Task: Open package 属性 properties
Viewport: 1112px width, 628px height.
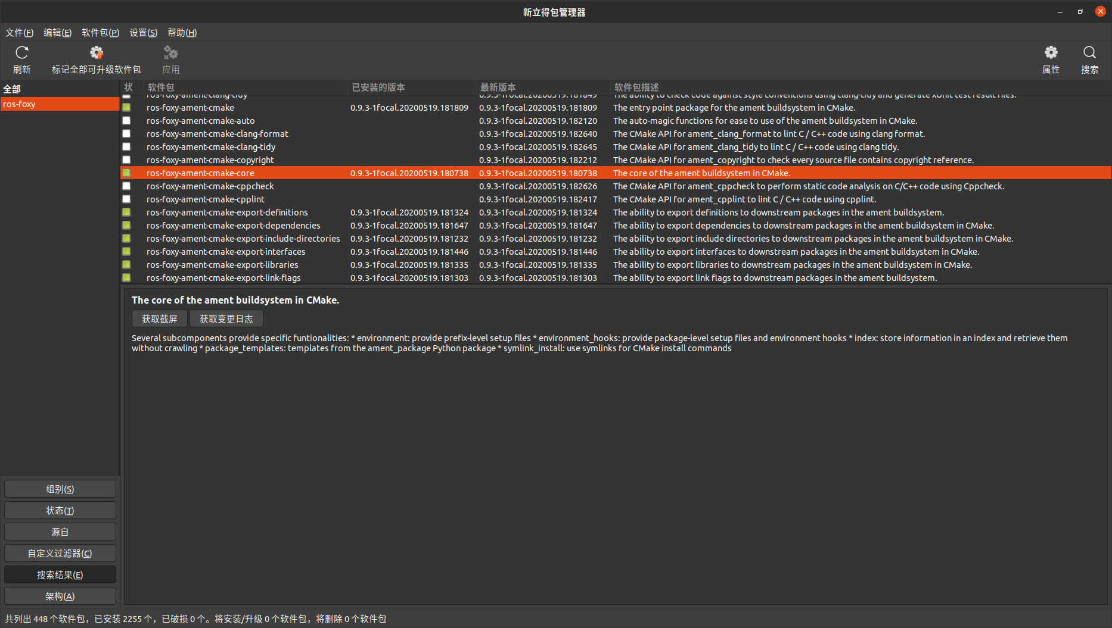Action: (1051, 59)
